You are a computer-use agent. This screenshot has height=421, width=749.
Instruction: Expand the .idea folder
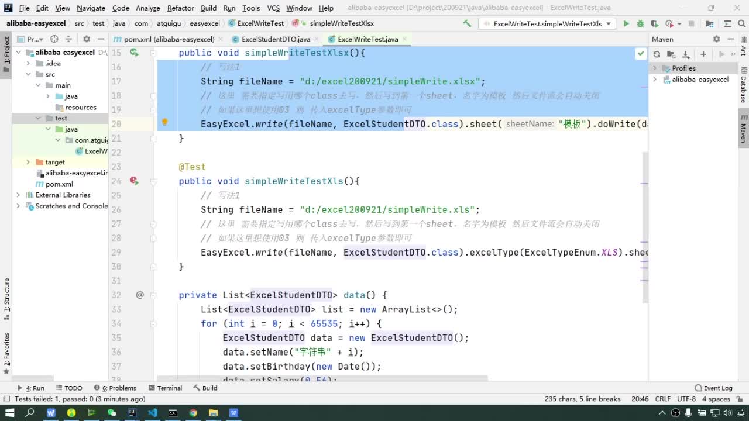click(x=28, y=63)
